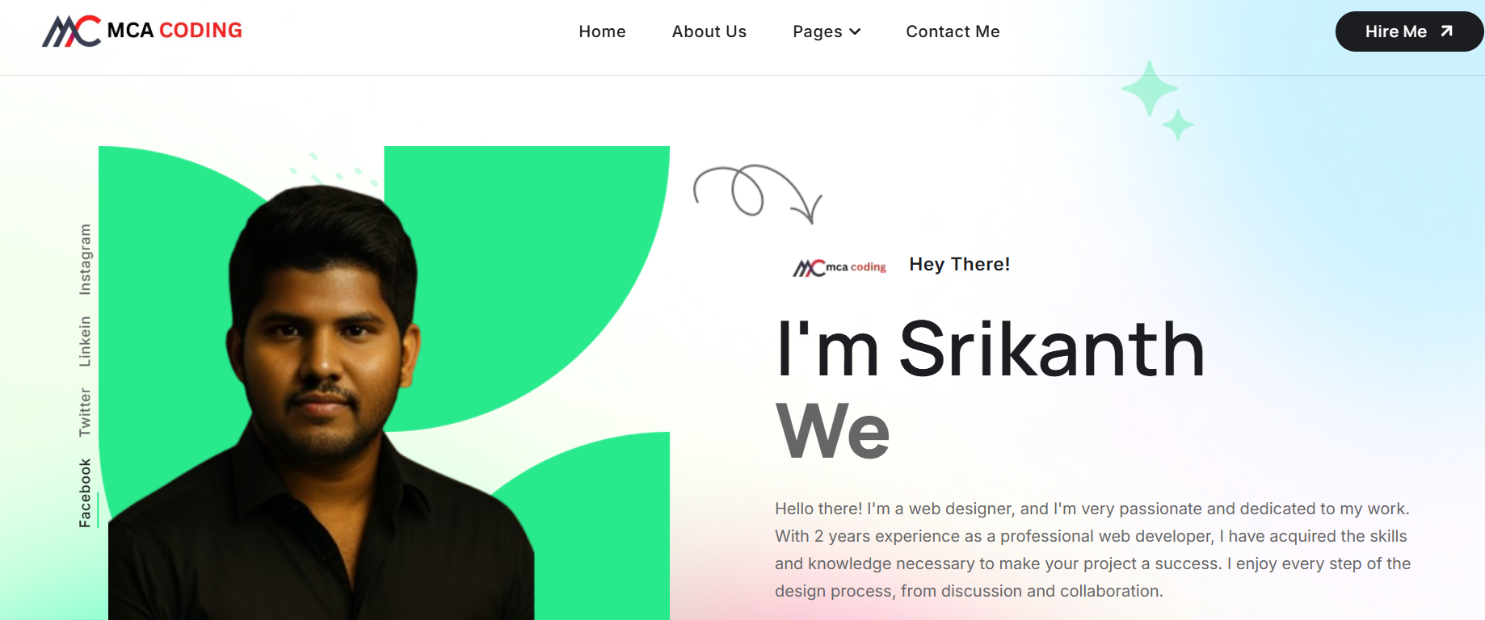Open the Facebook social link
The height and width of the screenshot is (620, 1485).
(85, 493)
